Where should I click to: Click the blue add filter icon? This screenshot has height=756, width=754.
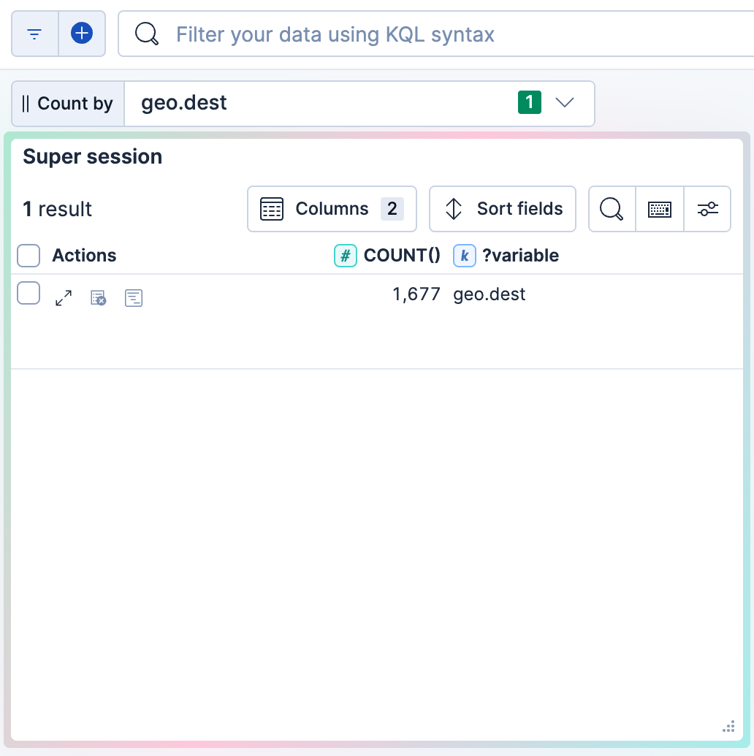[82, 33]
